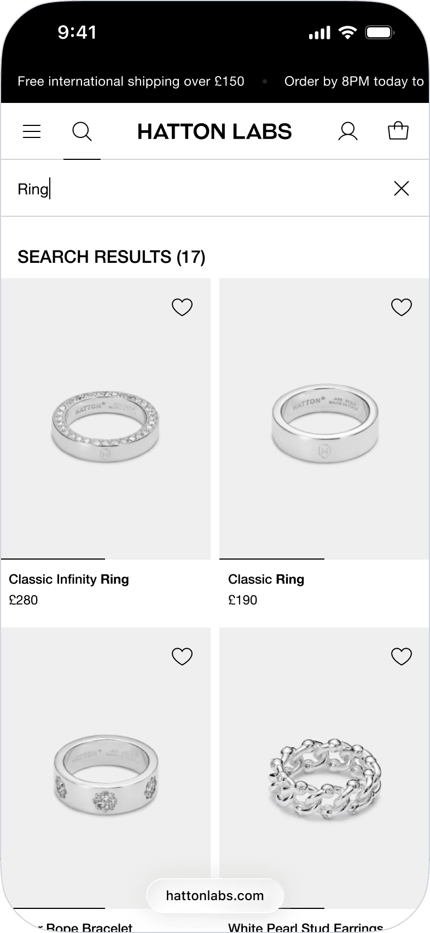Open the account profile icon
The image size is (430, 933).
tap(348, 131)
